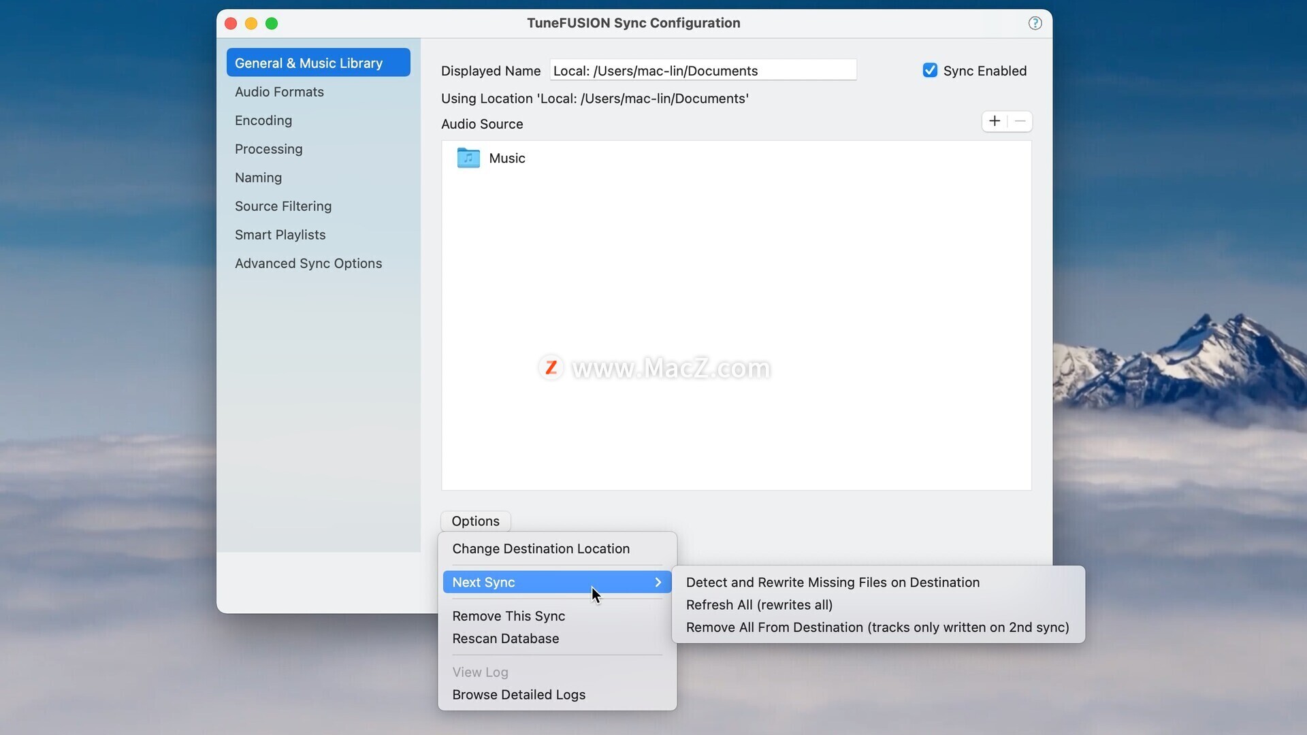Expand the Next Sync submenu arrow
This screenshot has height=735, width=1307.
pyautogui.click(x=658, y=583)
